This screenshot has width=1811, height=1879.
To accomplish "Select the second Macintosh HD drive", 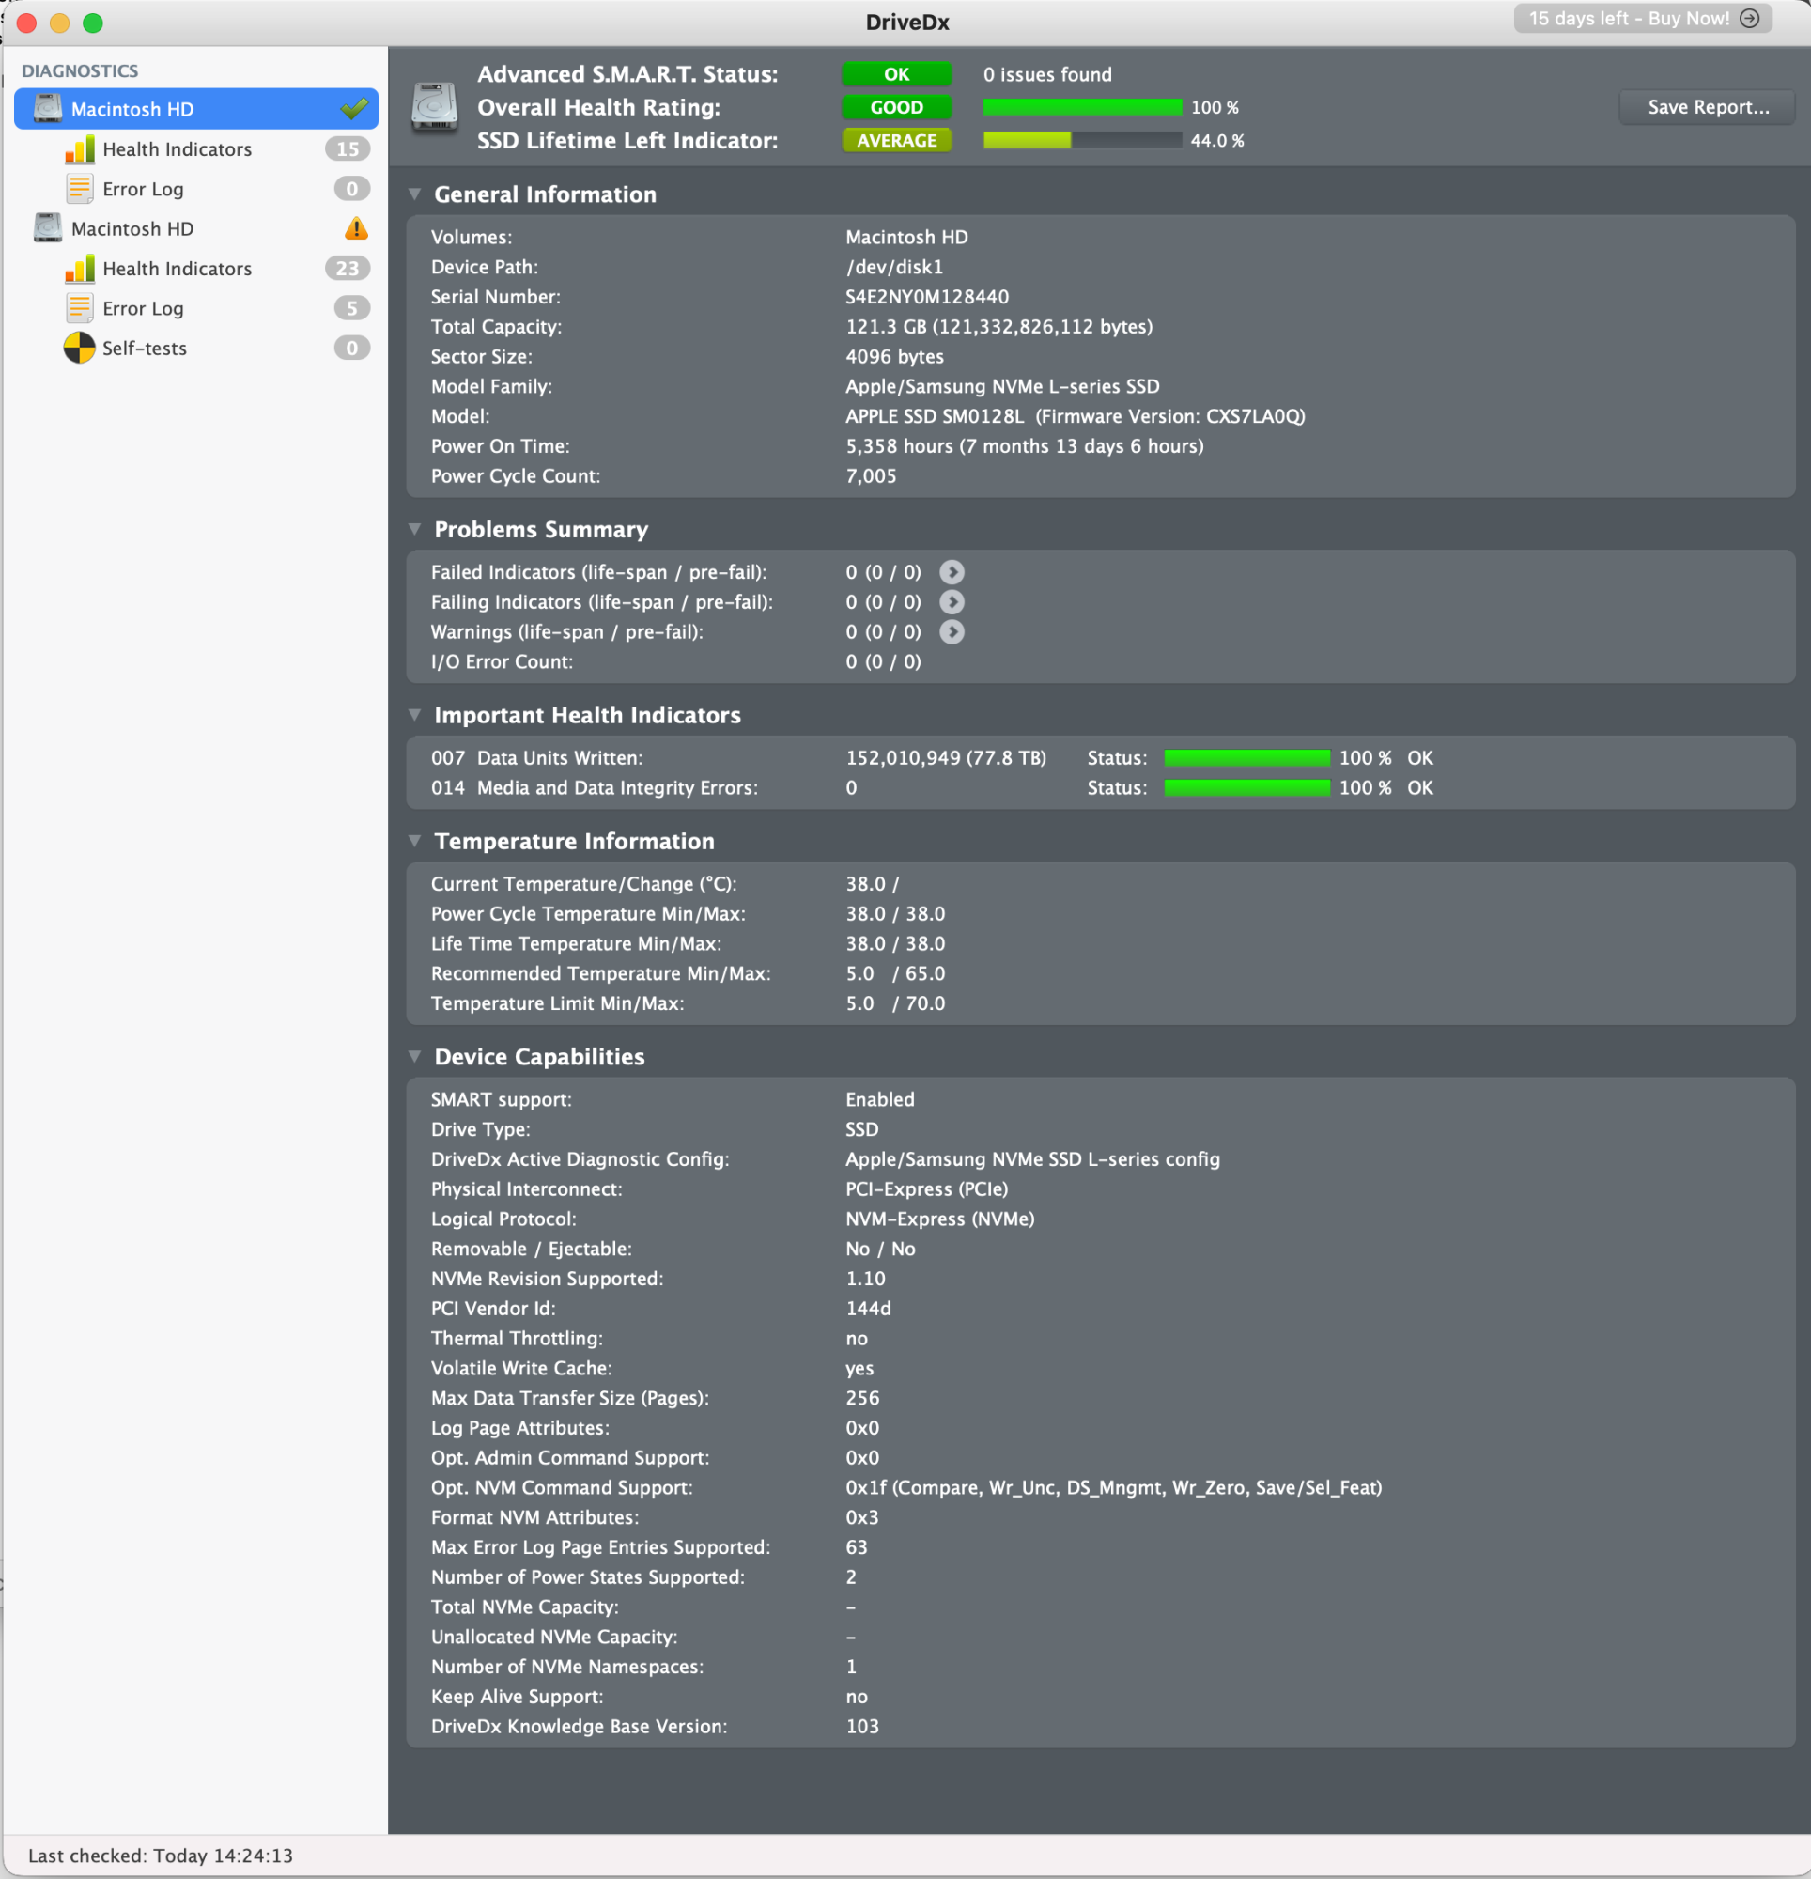I will 132,228.
